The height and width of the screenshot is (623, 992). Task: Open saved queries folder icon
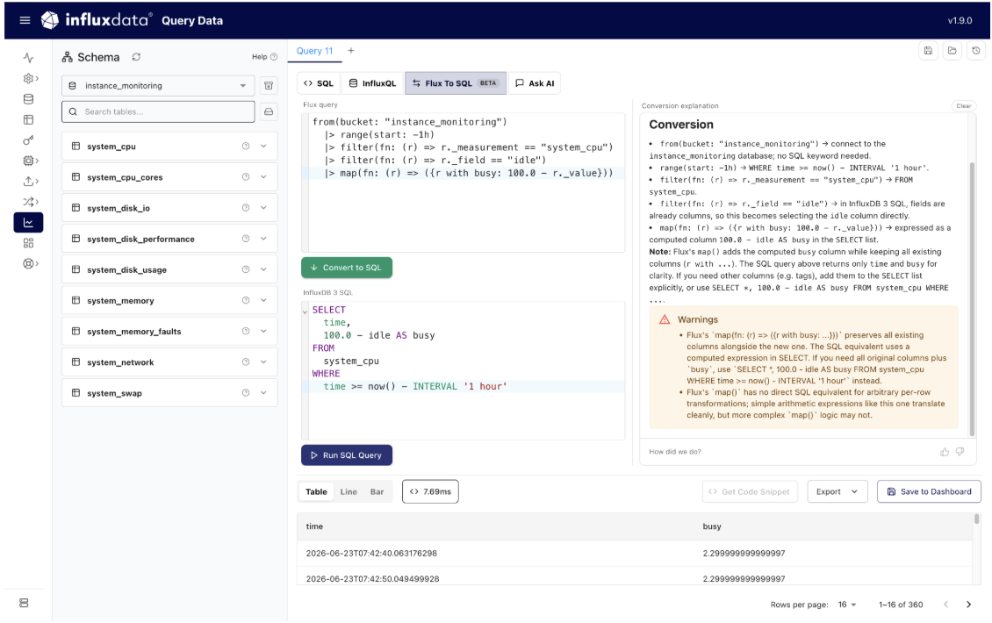click(x=952, y=51)
